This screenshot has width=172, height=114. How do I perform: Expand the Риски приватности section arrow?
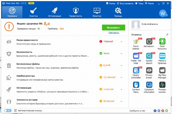(x=121, y=42)
